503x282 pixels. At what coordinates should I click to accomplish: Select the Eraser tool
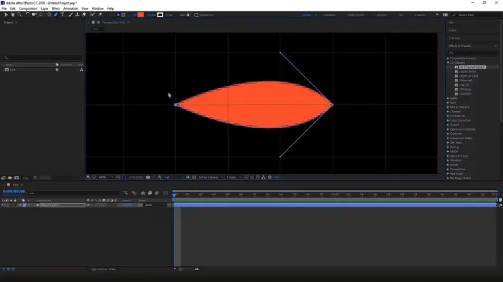pos(84,14)
